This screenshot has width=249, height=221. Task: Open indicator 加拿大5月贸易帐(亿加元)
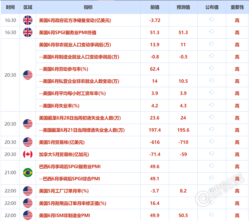point(64,154)
